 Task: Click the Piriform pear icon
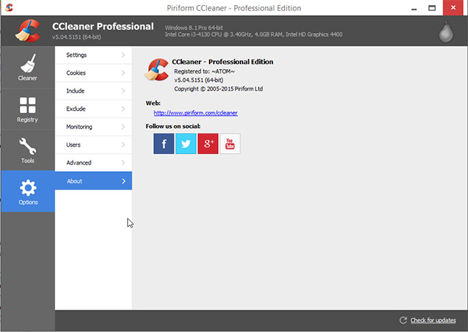[446, 32]
